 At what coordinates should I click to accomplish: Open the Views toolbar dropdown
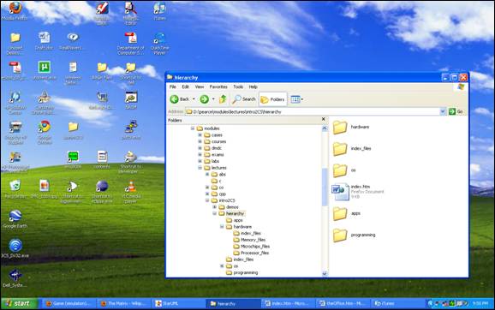[297, 99]
